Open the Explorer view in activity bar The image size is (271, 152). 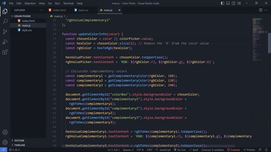coord(5,11)
